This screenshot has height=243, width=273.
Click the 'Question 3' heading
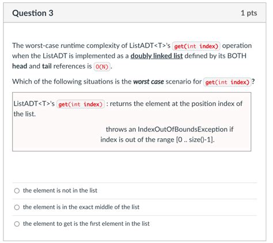click(33, 13)
